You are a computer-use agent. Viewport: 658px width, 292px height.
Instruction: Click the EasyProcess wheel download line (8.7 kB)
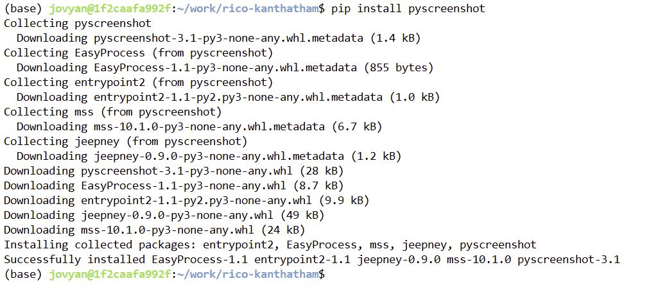click(x=170, y=185)
